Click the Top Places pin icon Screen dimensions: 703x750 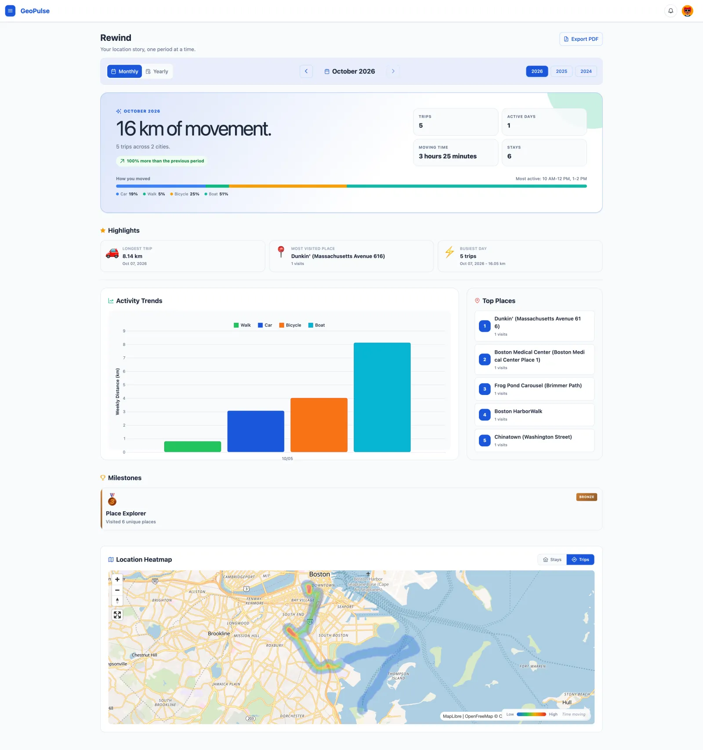point(477,301)
